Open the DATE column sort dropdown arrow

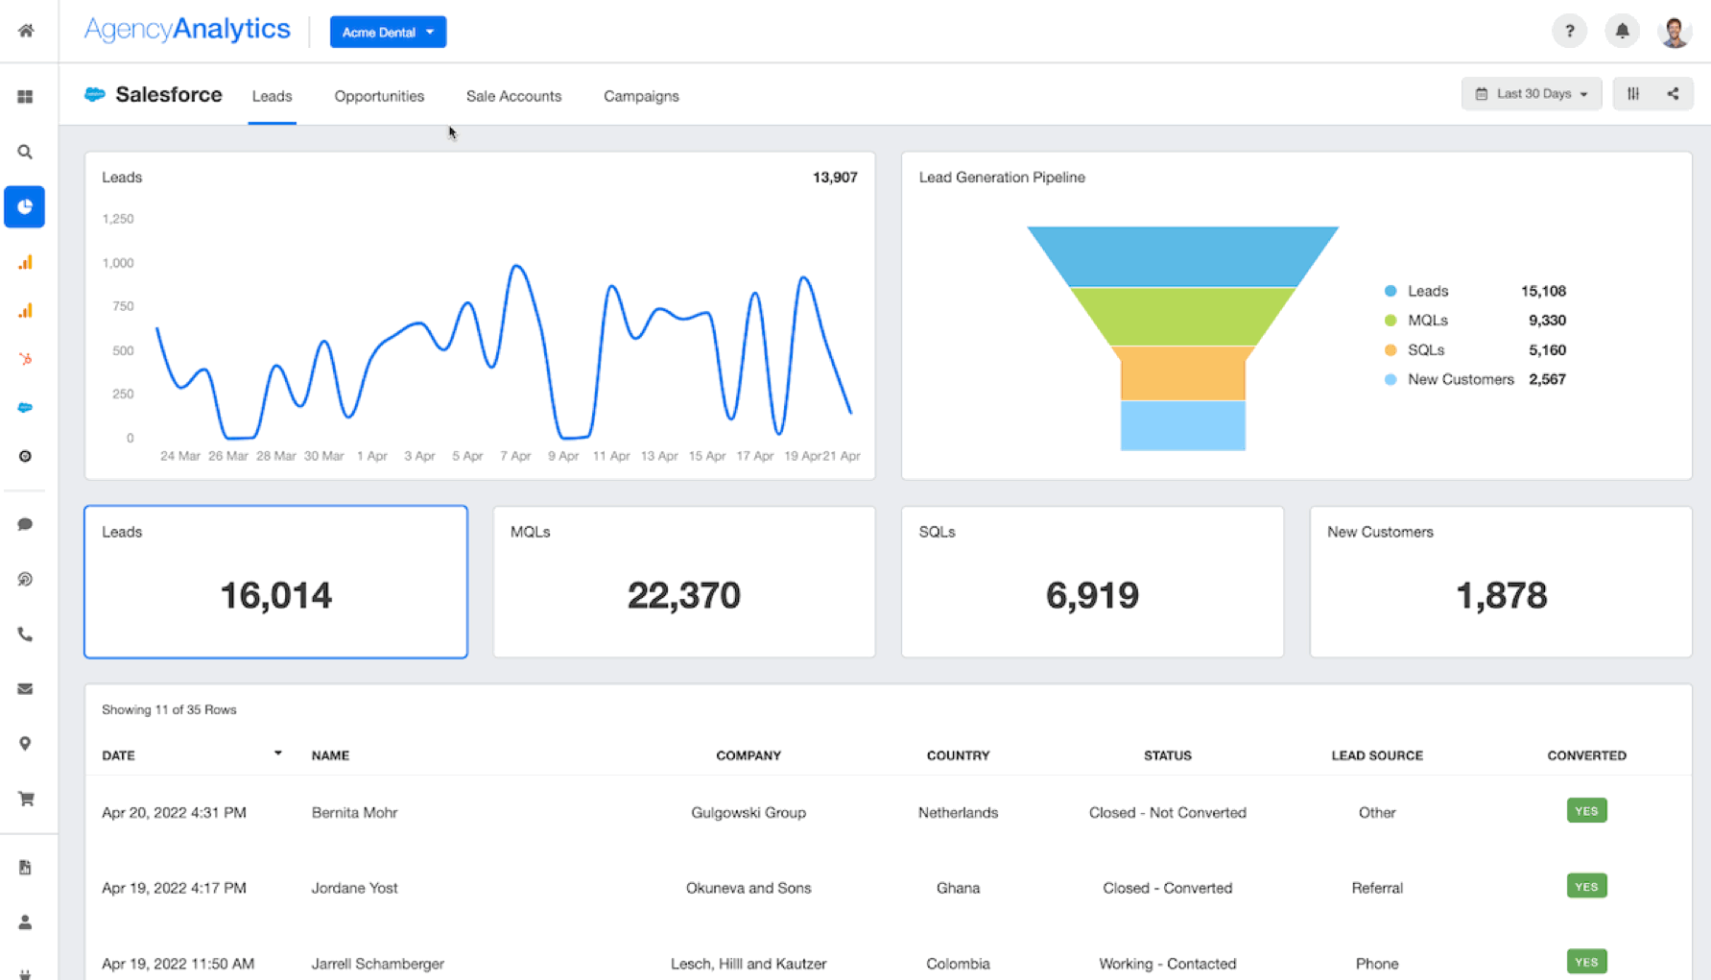278,754
